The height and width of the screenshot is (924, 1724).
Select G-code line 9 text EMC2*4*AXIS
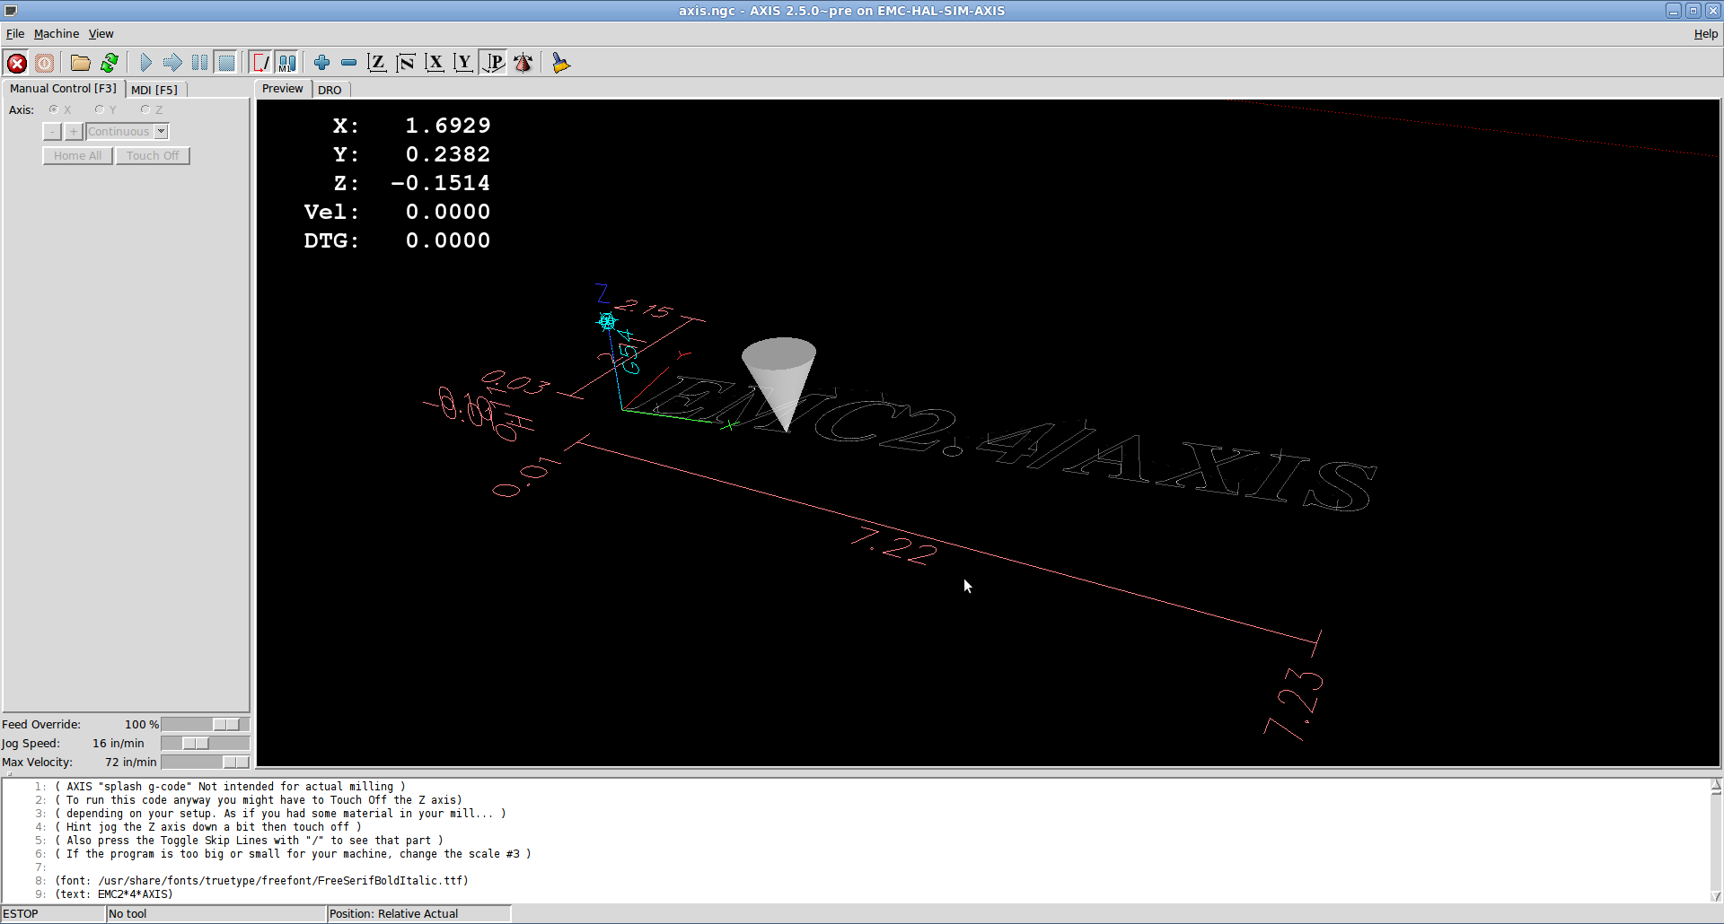(114, 894)
